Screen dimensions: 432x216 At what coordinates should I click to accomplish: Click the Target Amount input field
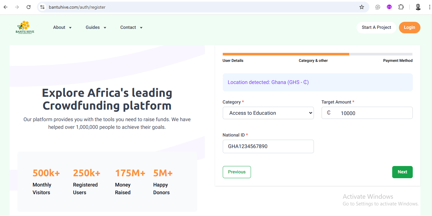point(372,113)
